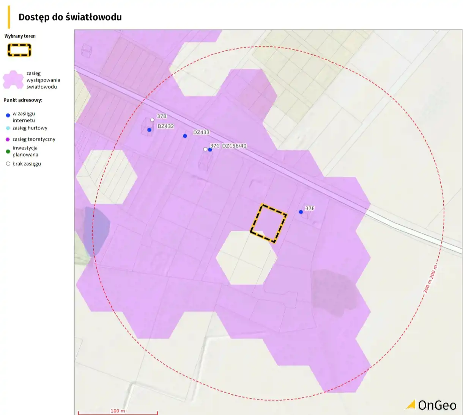Click the '37F' address label text

(x=310, y=208)
